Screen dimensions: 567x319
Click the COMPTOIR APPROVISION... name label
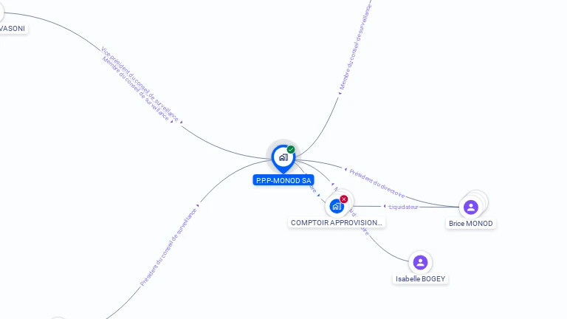coord(337,223)
